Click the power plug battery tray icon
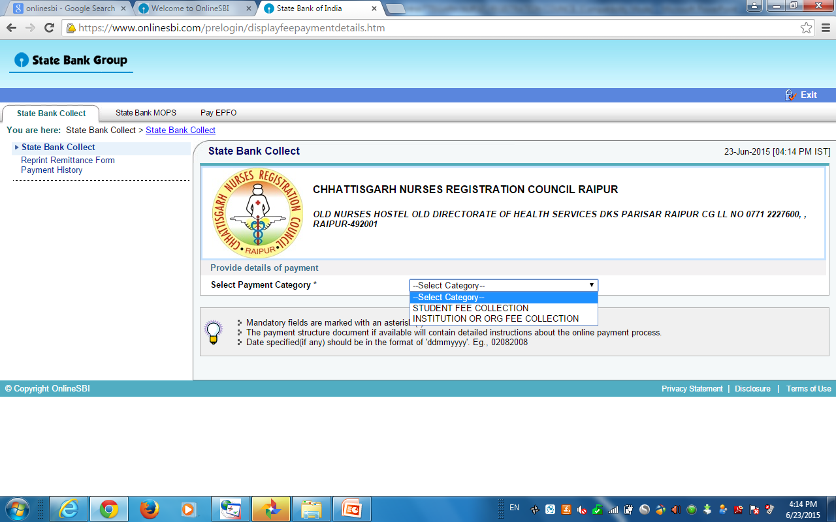 629,509
